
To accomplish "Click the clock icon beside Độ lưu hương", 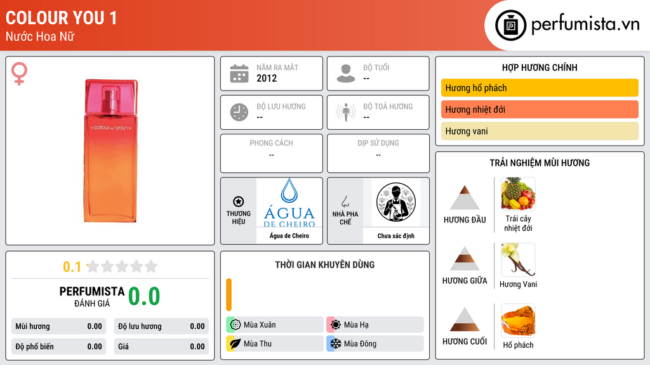I will pos(239,112).
